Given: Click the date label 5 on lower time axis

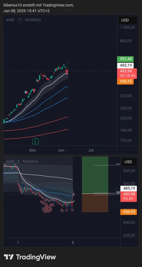Looking at the screenshot, I should [x=18, y=243].
